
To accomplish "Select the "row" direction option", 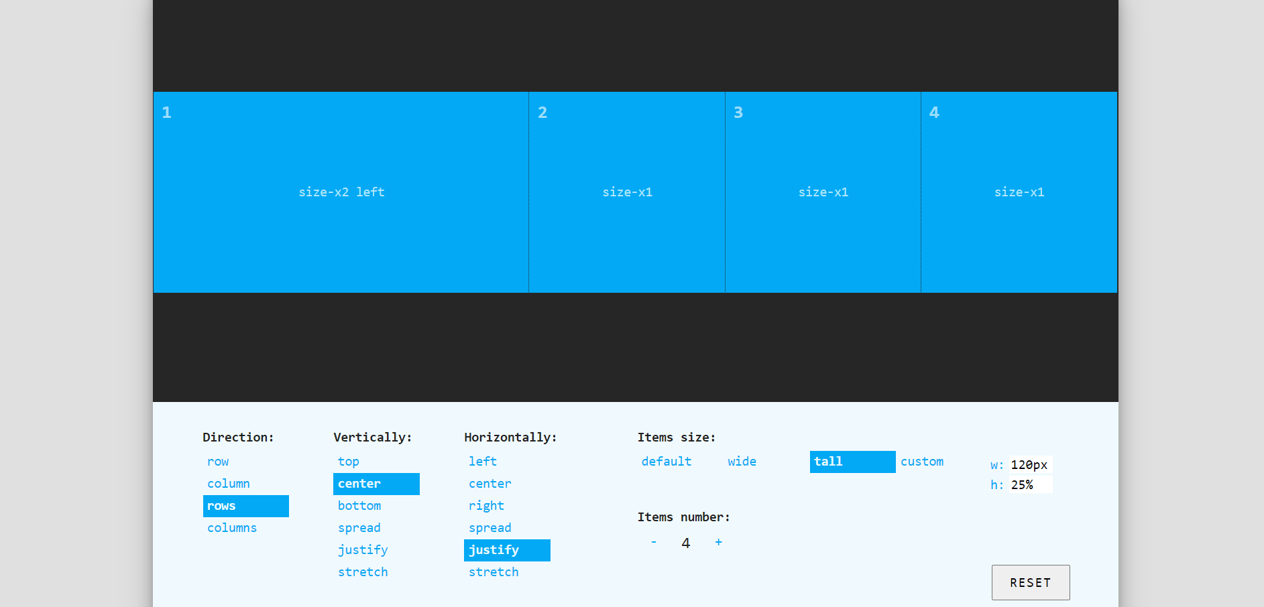I will [218, 462].
